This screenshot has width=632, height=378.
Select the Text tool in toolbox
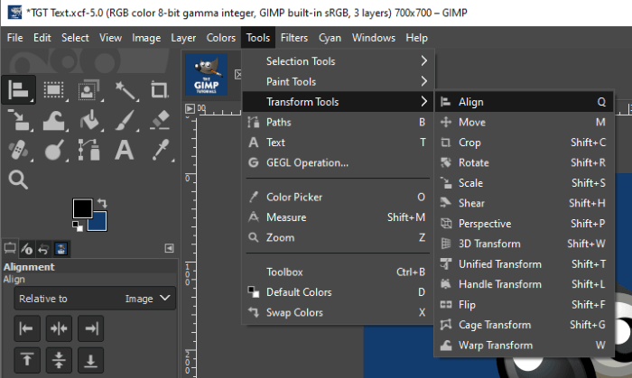tap(124, 149)
